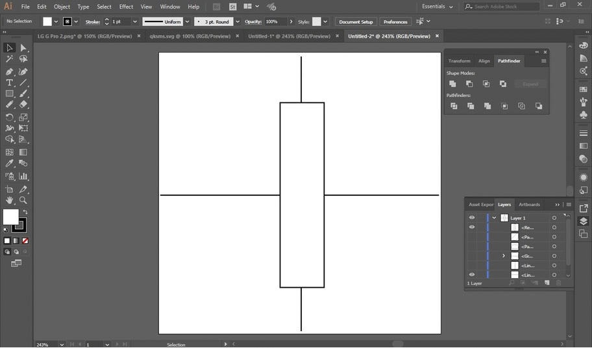Click the Preferences button
The height and width of the screenshot is (348, 592).
[395, 21]
